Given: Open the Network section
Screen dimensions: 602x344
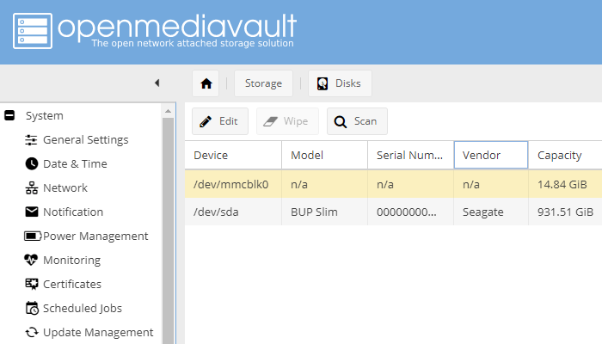Looking at the screenshot, I should click(x=65, y=188).
